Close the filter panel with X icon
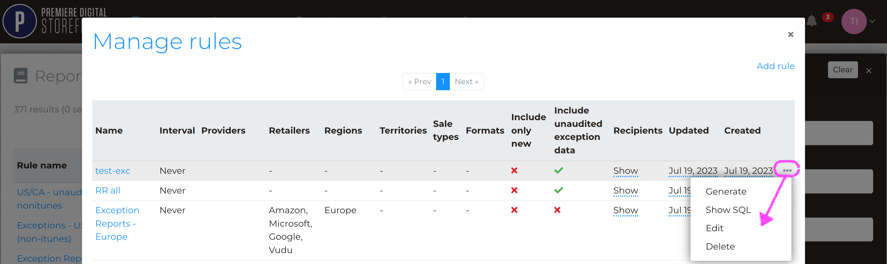Image resolution: width=887 pixels, height=264 pixels. (x=869, y=70)
